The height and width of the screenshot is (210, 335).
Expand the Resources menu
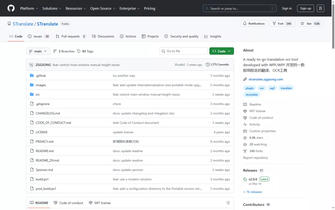tap(76, 8)
